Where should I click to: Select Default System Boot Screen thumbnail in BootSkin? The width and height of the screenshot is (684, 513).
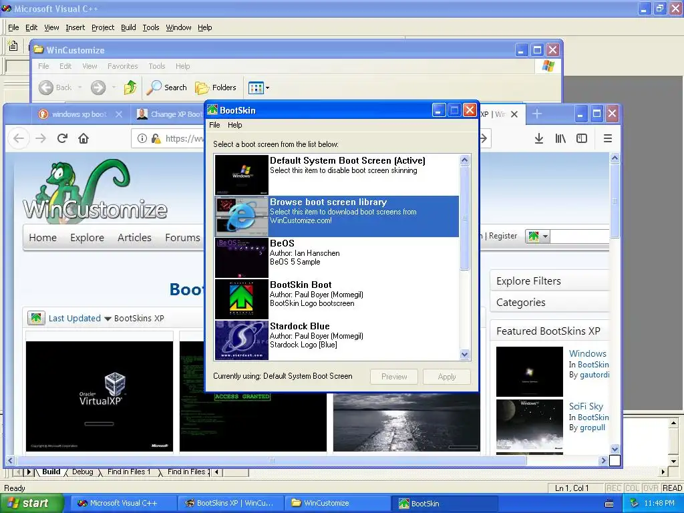[241, 174]
